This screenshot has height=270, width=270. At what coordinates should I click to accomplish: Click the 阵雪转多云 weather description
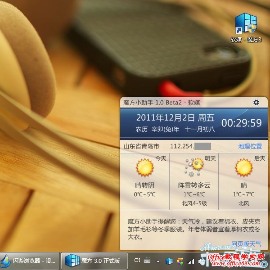194,185
